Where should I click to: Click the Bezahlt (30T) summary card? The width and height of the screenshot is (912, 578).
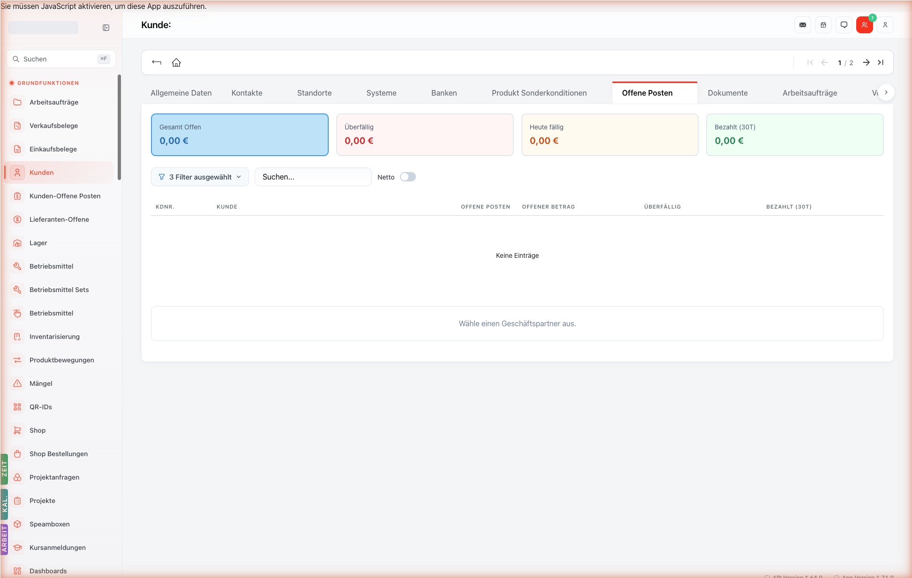795,135
